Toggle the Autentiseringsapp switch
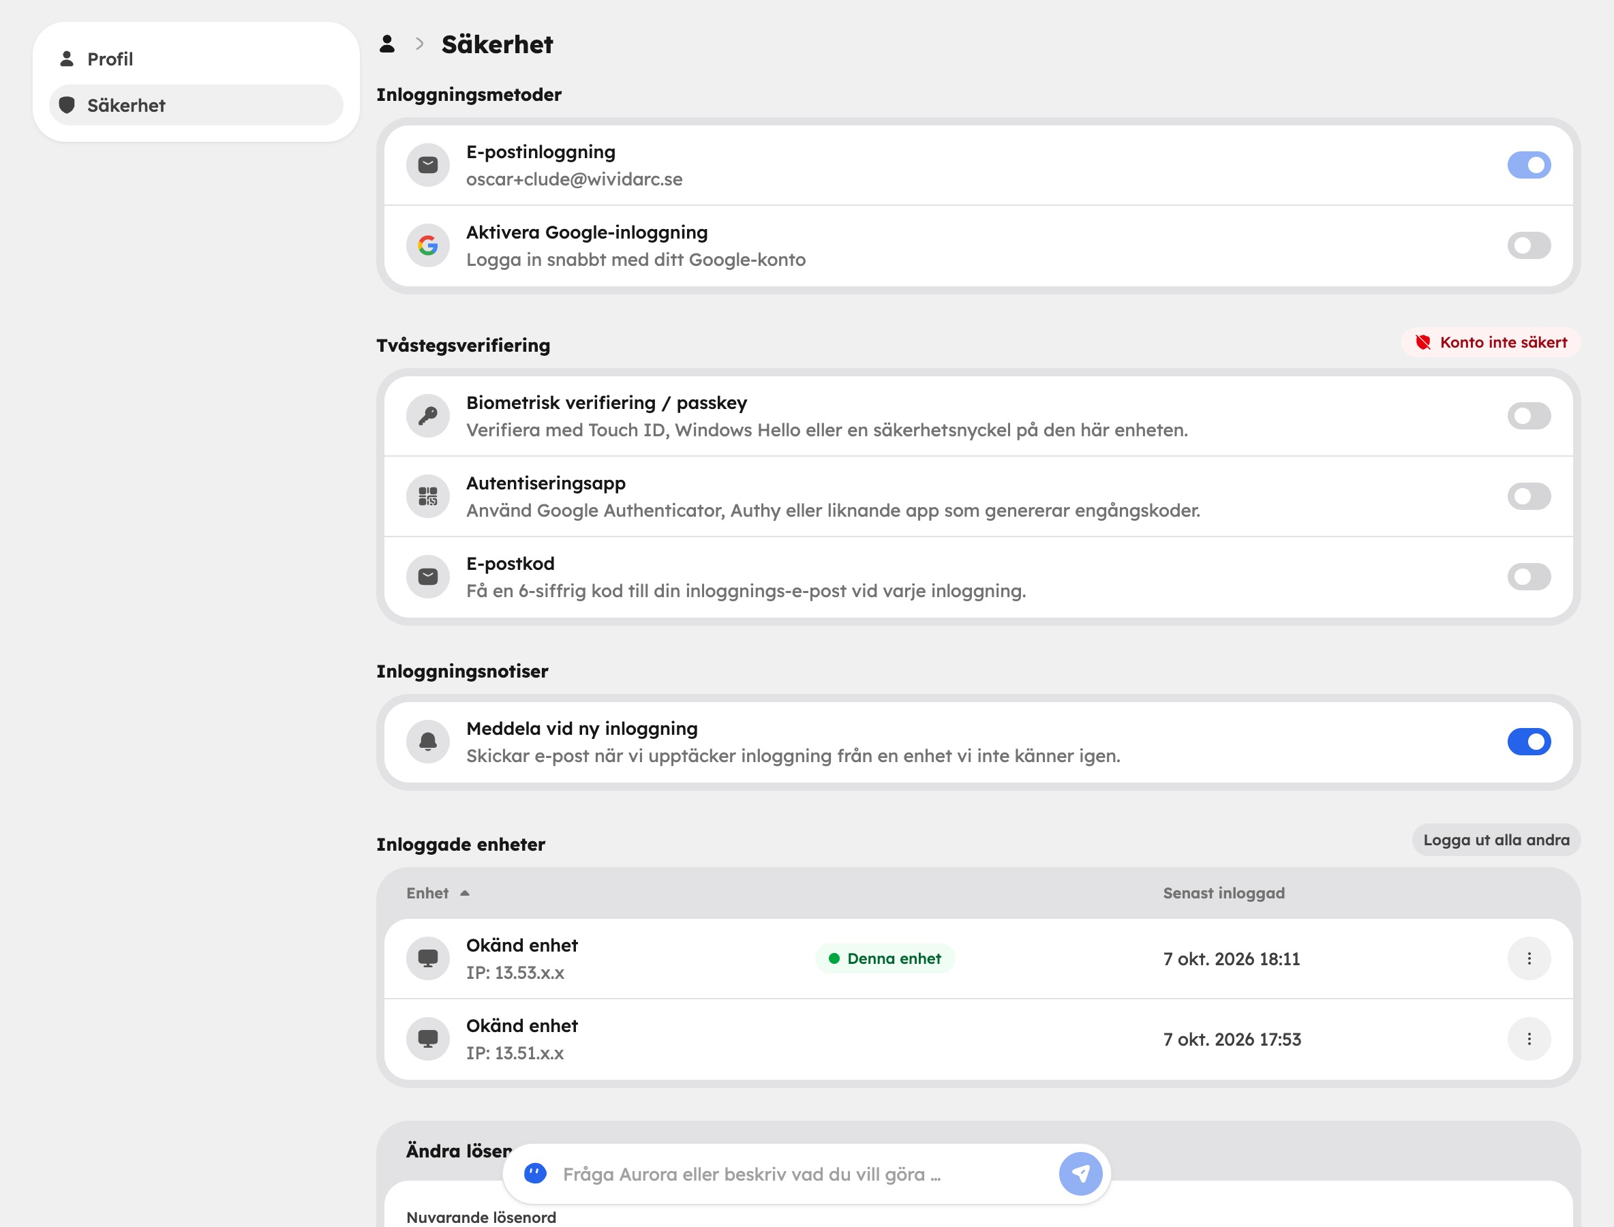The width and height of the screenshot is (1614, 1227). point(1529,497)
